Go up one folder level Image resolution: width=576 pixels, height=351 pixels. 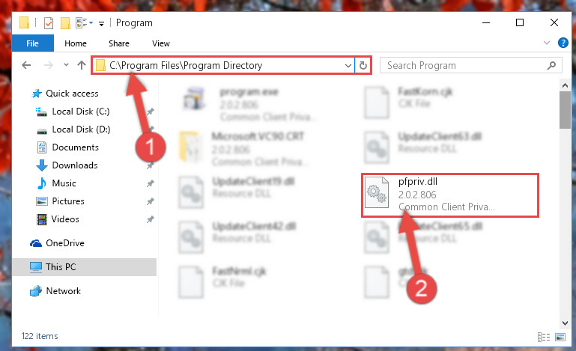point(82,65)
